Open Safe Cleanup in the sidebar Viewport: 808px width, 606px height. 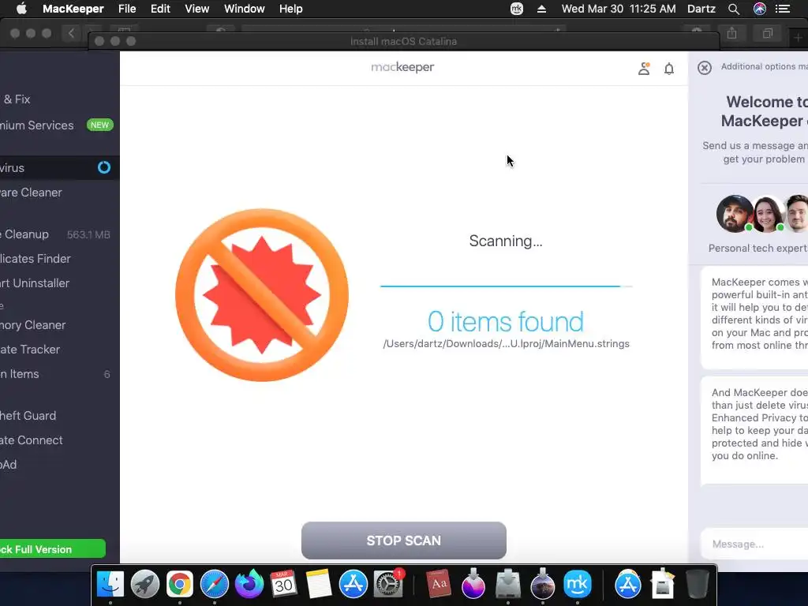[x=60, y=234]
